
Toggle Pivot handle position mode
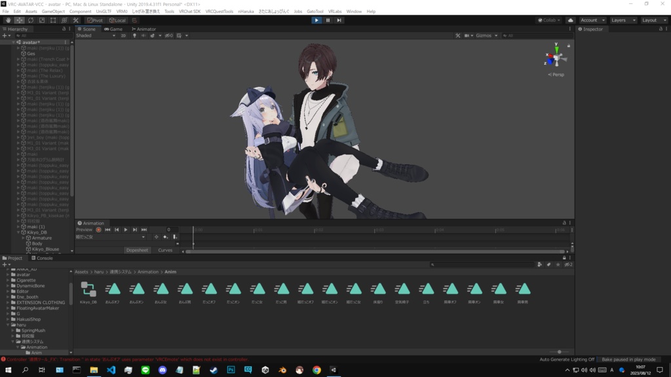pos(95,20)
